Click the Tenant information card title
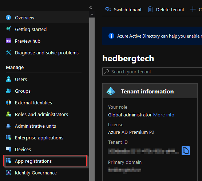202x181 pixels. click(147, 91)
